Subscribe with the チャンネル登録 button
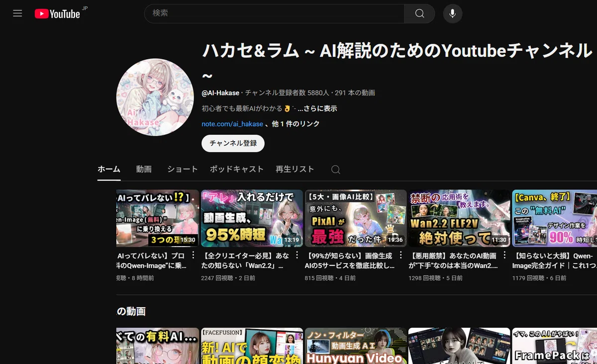The height and width of the screenshot is (364, 597). [233, 143]
